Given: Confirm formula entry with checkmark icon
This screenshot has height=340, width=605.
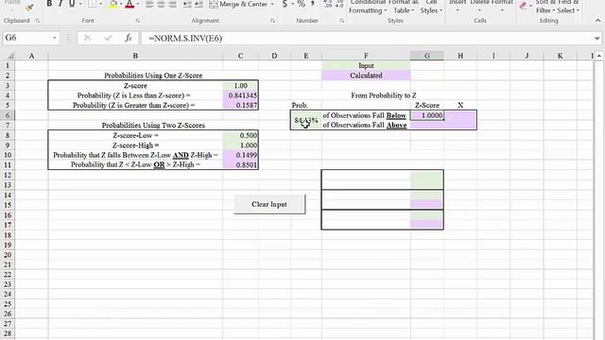Looking at the screenshot, I should tap(108, 38).
